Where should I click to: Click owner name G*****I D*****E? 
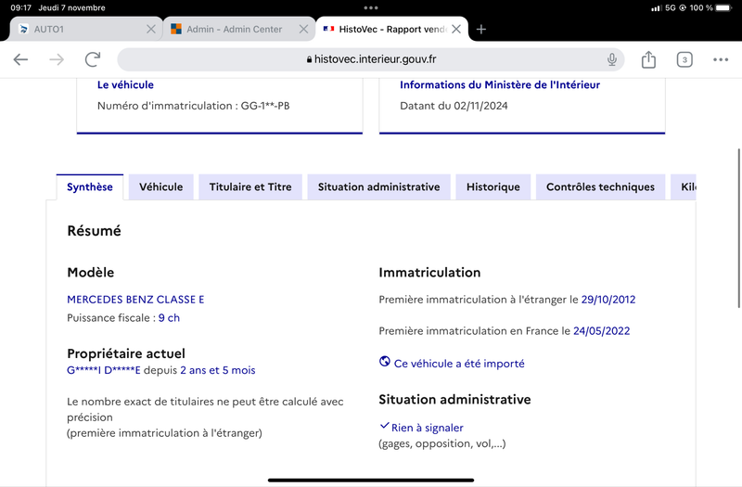tap(104, 370)
